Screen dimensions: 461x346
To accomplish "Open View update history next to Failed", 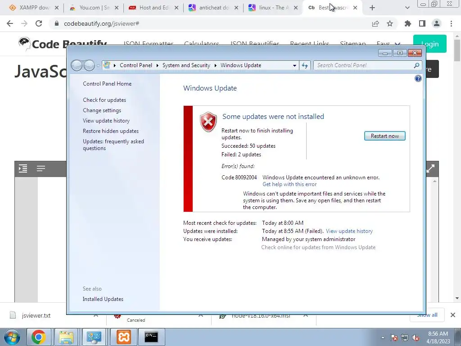I will 349,231.
